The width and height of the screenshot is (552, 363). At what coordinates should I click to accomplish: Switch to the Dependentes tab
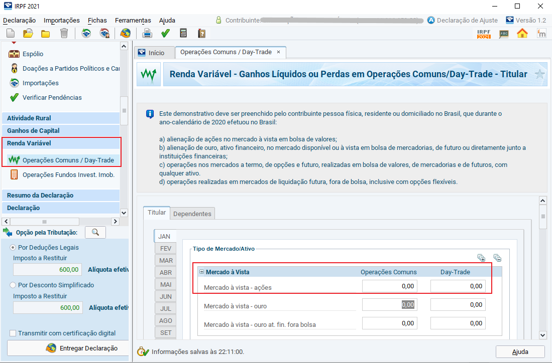[193, 214]
